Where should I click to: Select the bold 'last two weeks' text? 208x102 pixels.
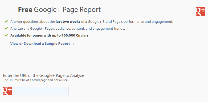click(x=68, y=21)
